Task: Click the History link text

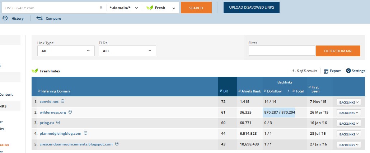Action: 18,18
